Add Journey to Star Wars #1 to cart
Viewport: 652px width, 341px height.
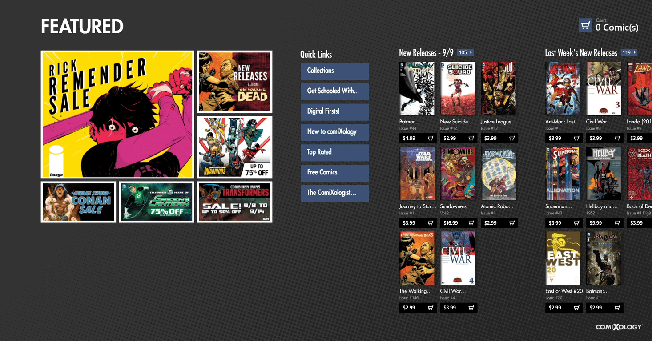[x=431, y=223]
